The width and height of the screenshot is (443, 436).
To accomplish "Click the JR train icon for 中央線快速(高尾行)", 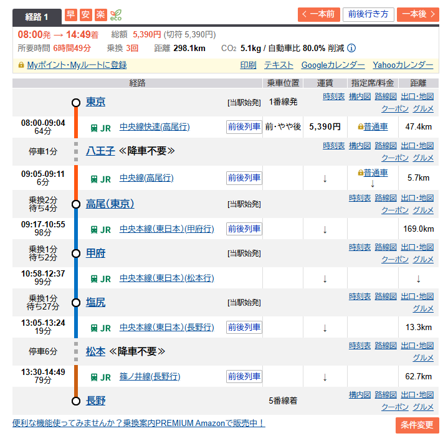I will tap(94, 128).
